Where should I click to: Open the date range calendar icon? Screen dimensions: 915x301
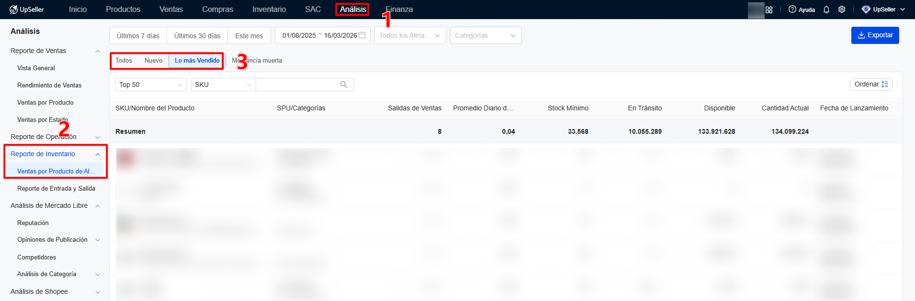(x=362, y=35)
